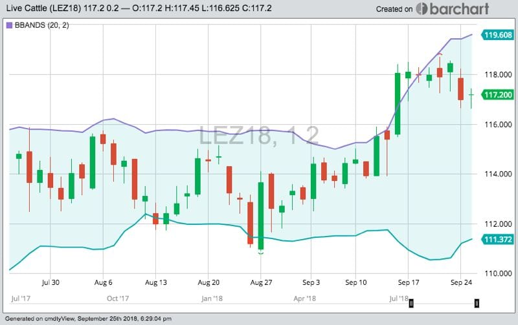Click the Aug 13 date label
518x325 pixels.
click(156, 282)
